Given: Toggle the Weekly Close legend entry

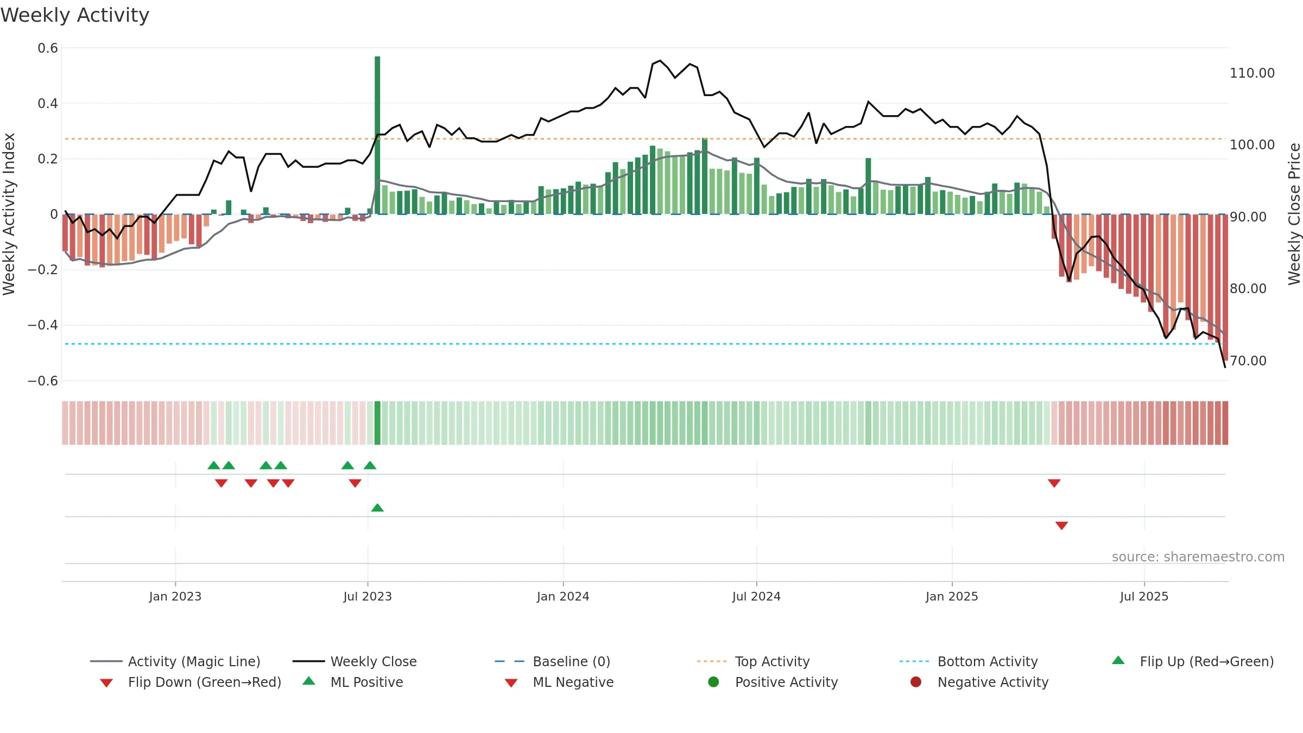Looking at the screenshot, I should coord(355,661).
